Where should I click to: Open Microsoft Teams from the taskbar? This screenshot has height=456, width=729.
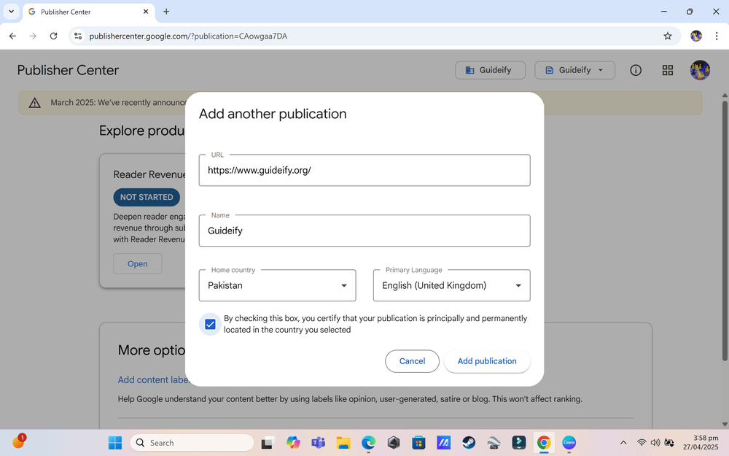click(318, 443)
